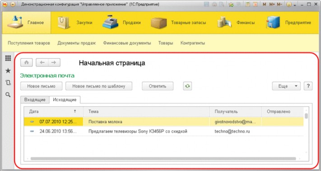Open the calendar icon in title bar
The image size is (321, 171).
255,5
